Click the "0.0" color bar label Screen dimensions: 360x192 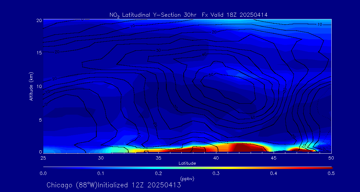pos(43,174)
